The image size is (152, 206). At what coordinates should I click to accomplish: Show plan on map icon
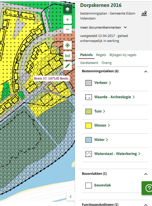144,14
